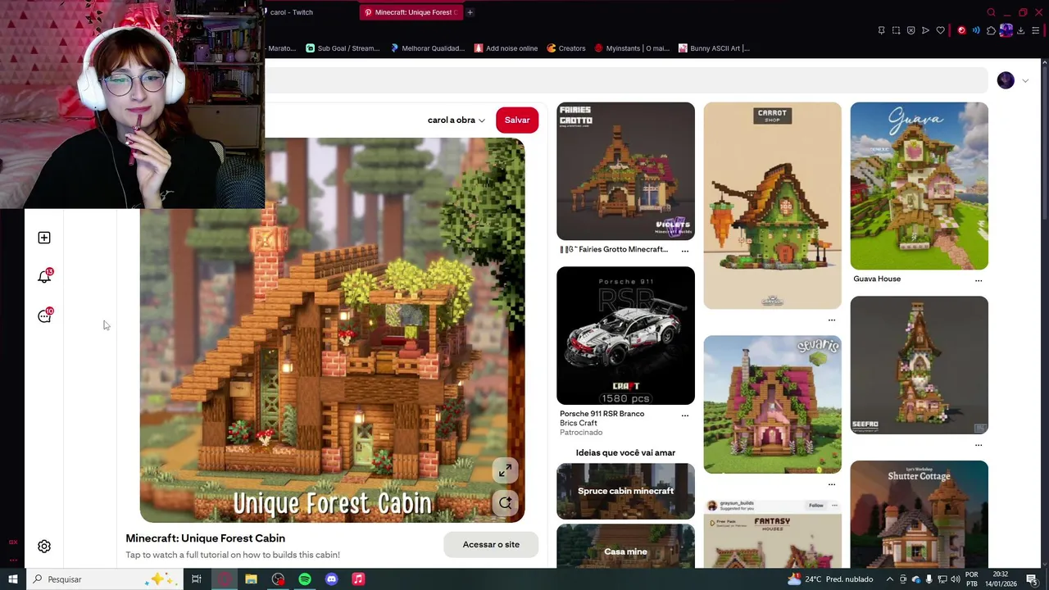This screenshot has width=1049, height=590.
Task: Open a new browser tab
Action: pos(470,12)
